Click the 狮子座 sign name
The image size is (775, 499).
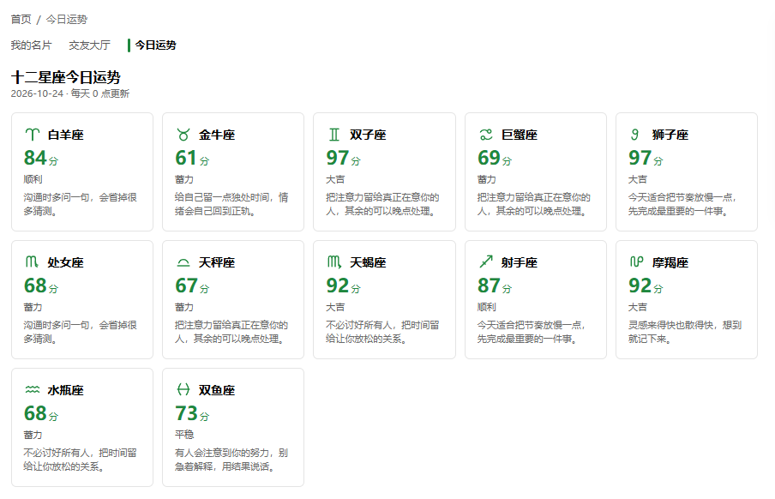(x=670, y=135)
